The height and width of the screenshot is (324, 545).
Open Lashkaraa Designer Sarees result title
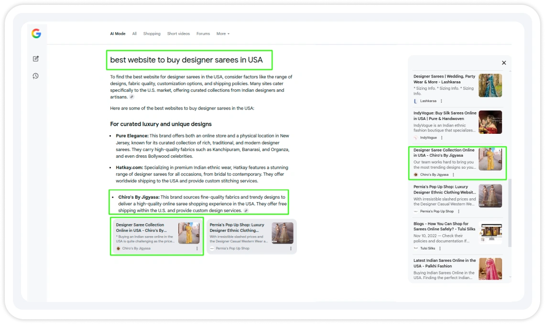pyautogui.click(x=444, y=79)
